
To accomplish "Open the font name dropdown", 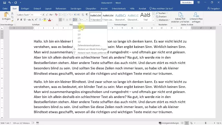I will click(x=29, y=15).
